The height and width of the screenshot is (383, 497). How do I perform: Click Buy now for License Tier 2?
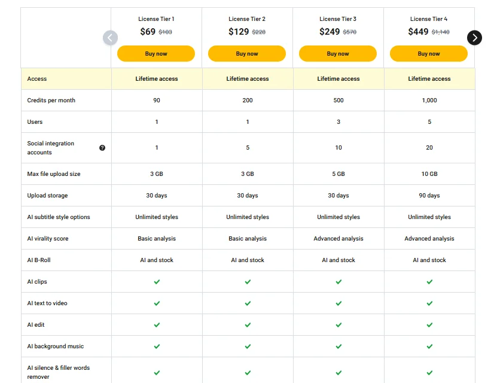click(x=247, y=54)
